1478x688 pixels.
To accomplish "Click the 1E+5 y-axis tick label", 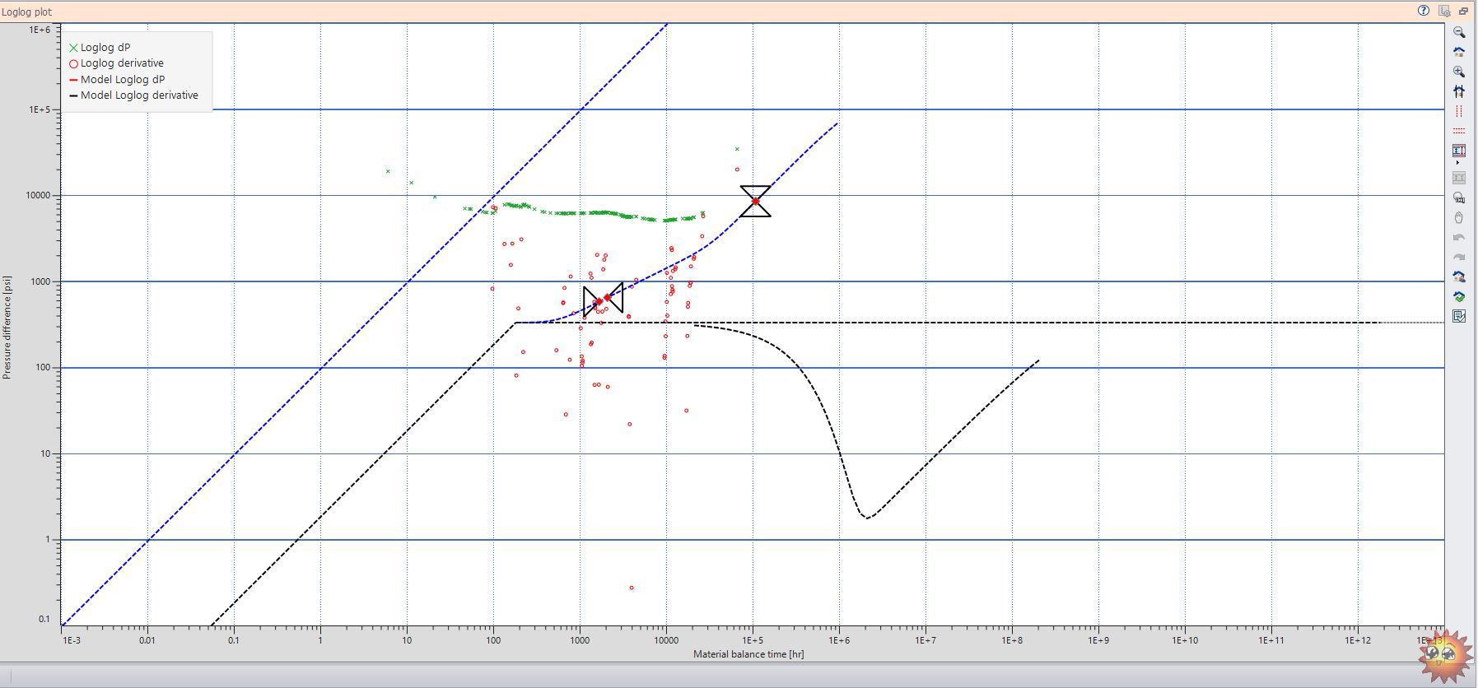I will [x=39, y=109].
